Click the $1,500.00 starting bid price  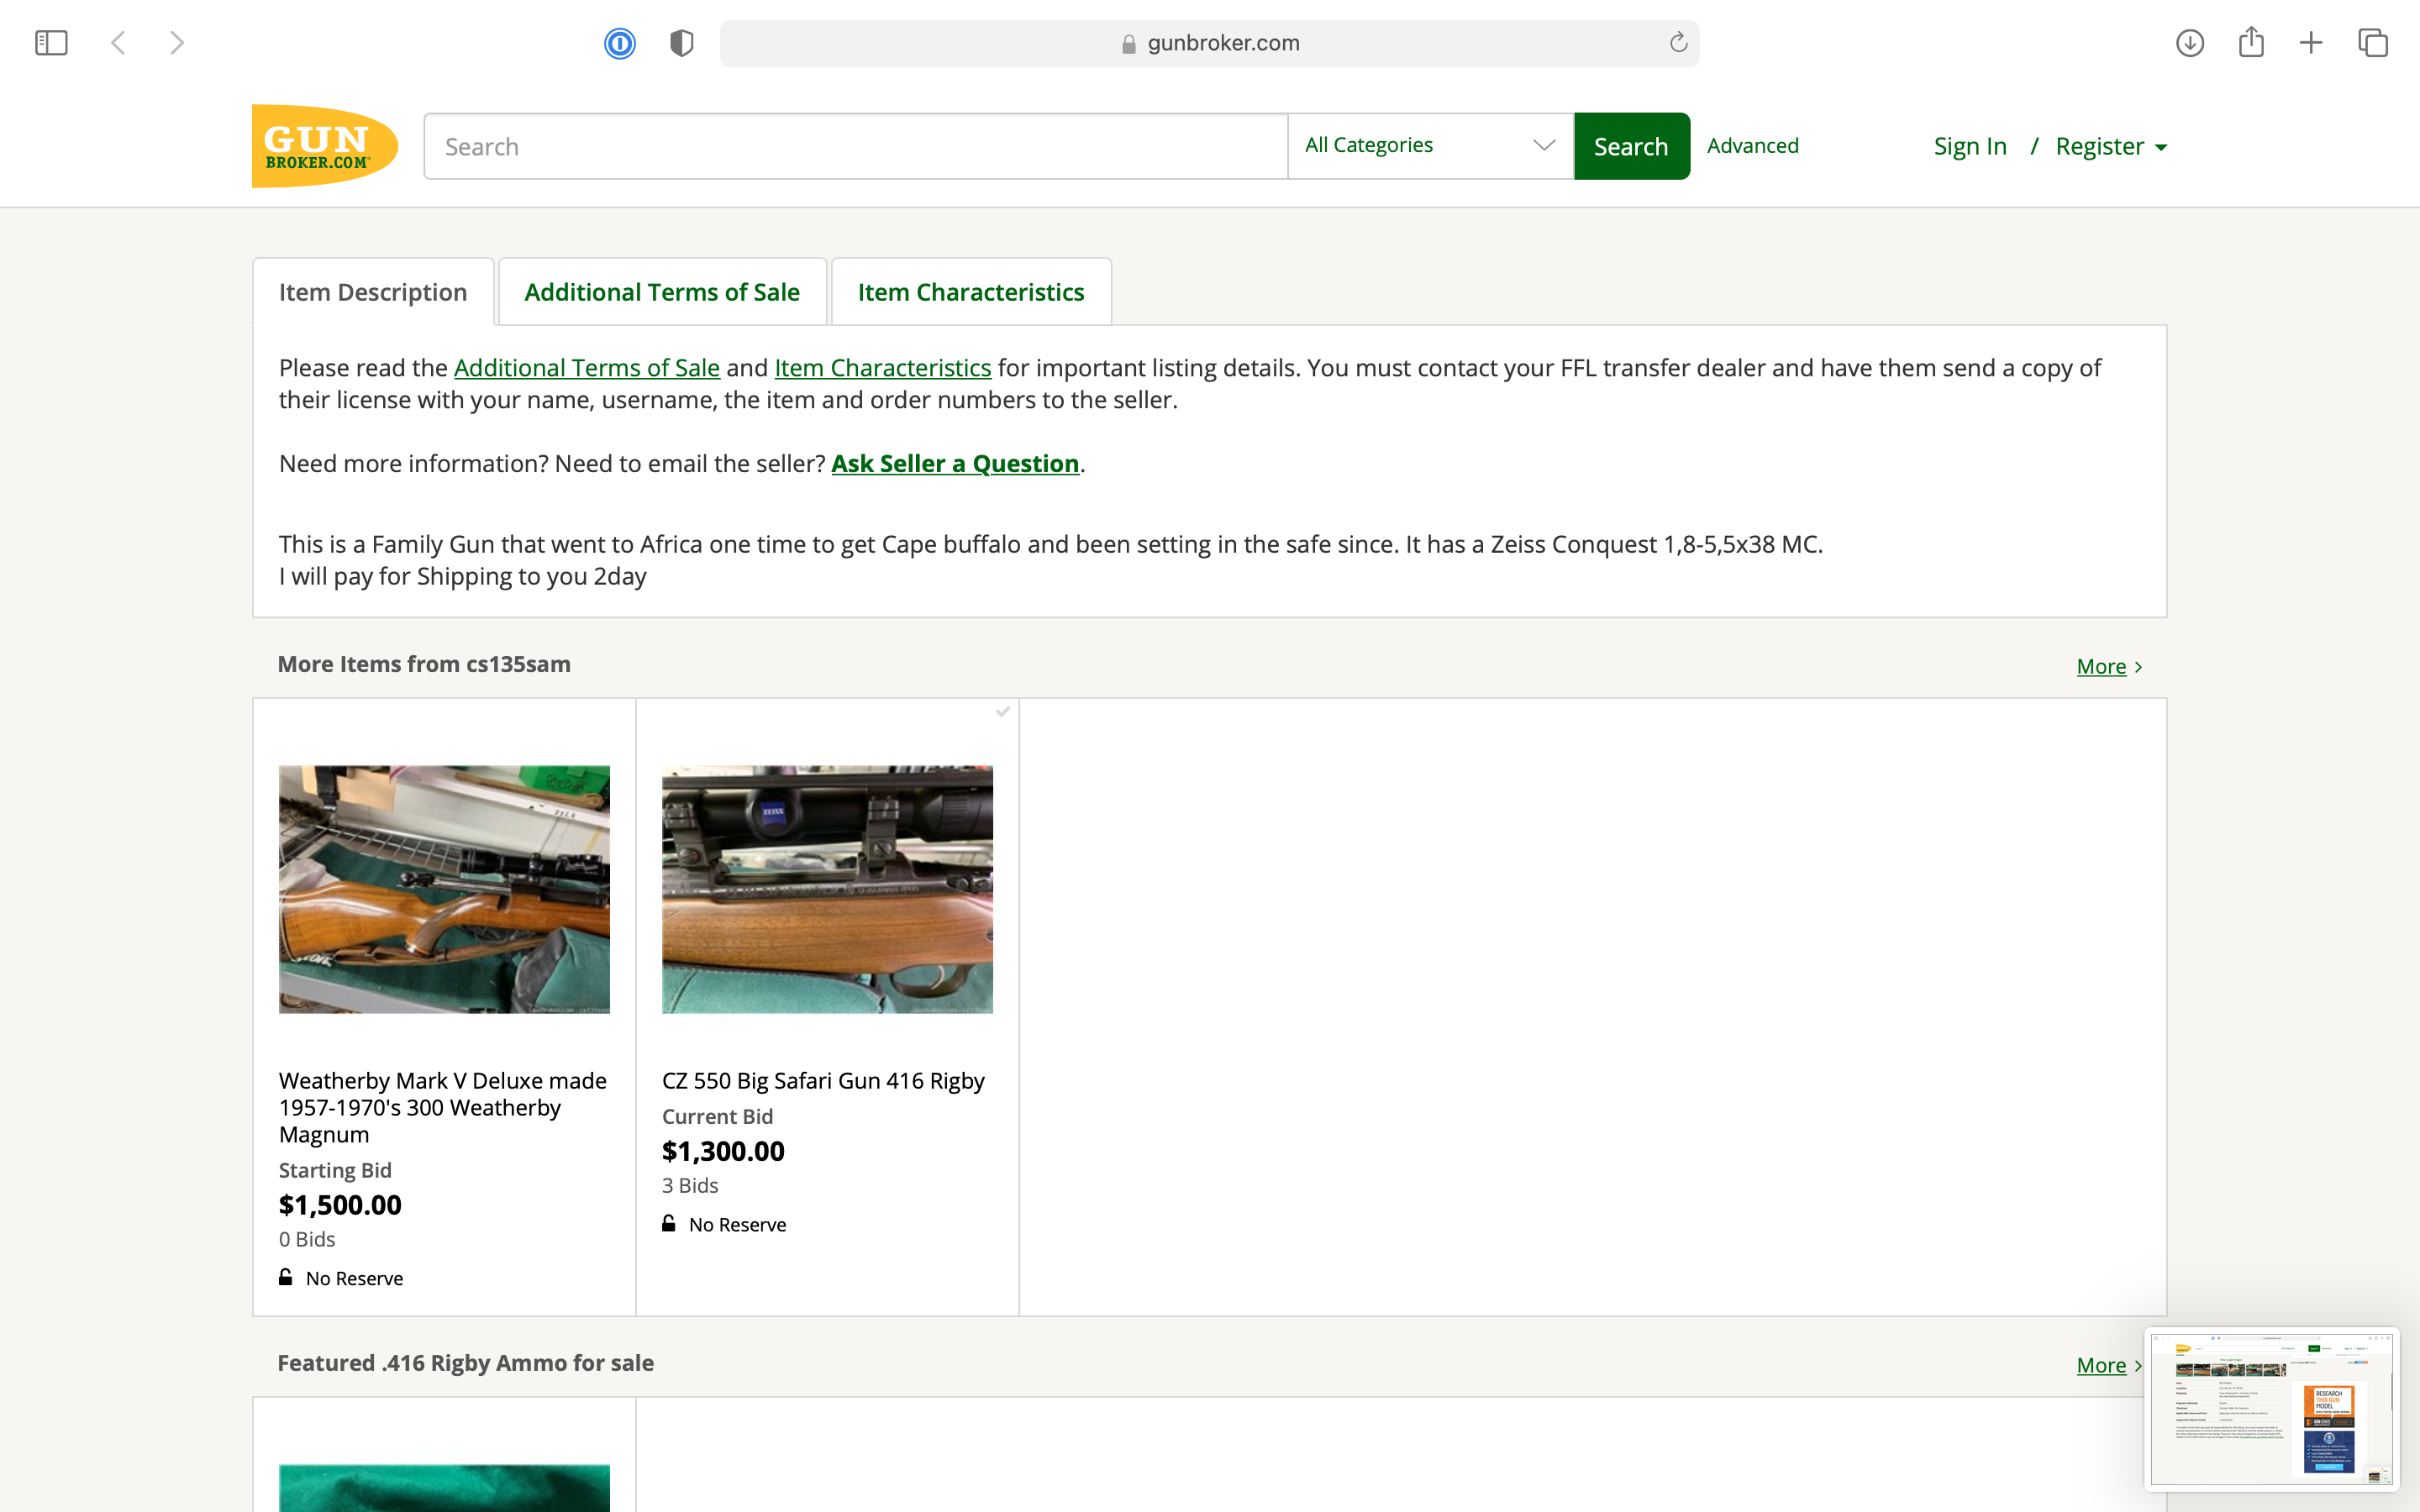[x=340, y=1205]
